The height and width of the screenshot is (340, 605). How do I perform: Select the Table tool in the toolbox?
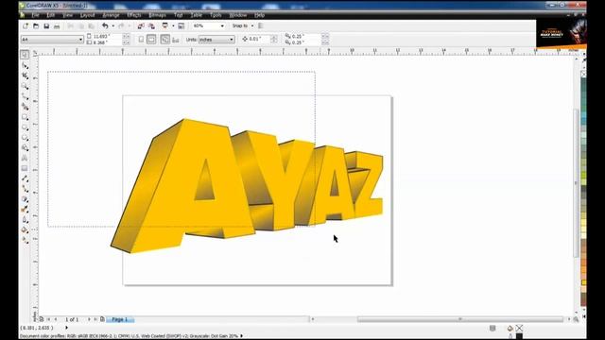click(x=25, y=168)
